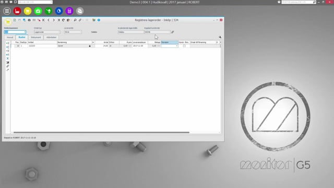Click the Artikel column header
Screen dimensions: 334x188
tap(42, 42)
